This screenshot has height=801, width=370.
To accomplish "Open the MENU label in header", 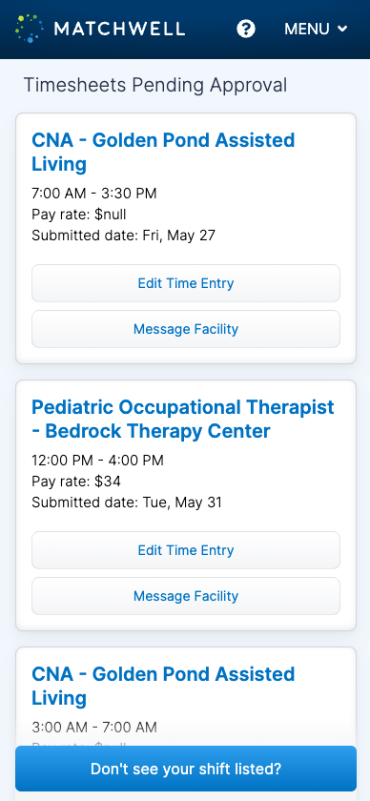I will tap(307, 30).
